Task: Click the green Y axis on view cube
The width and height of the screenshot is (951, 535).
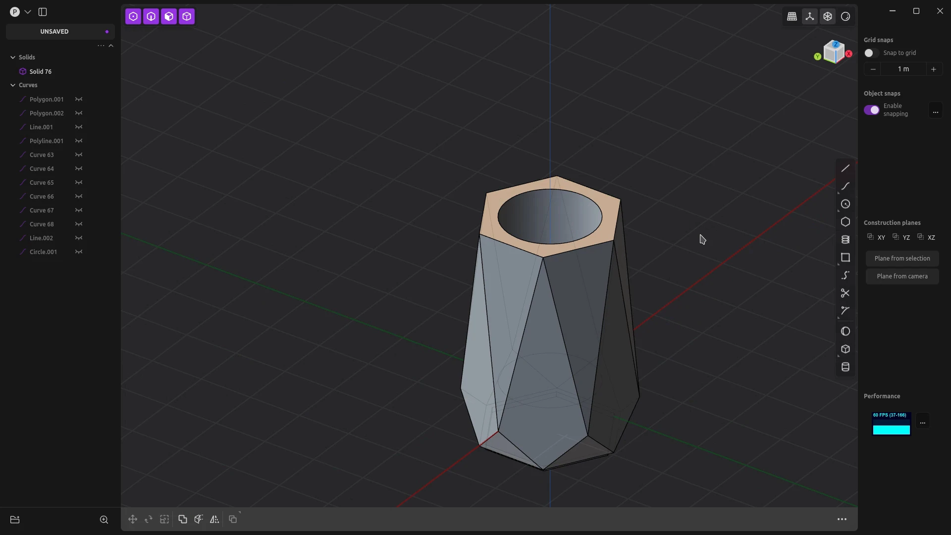Action: (818, 56)
